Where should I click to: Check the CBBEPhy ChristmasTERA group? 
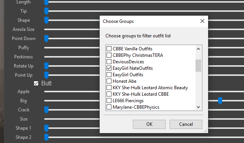coord(109,55)
